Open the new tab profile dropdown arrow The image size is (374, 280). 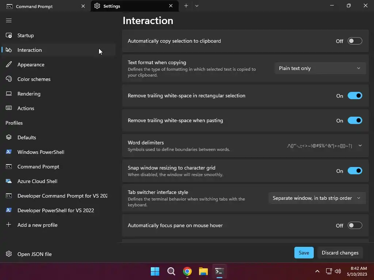coord(197,6)
